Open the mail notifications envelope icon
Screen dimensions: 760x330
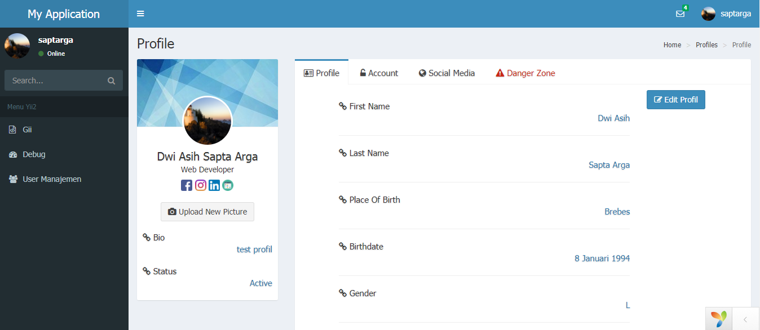[x=680, y=14]
